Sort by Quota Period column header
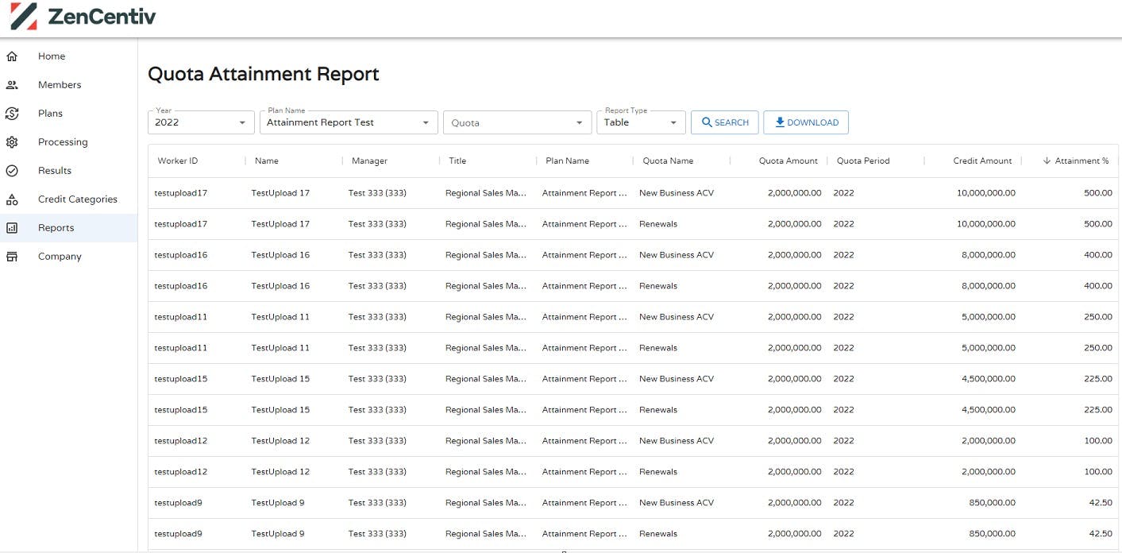 pyautogui.click(x=863, y=160)
